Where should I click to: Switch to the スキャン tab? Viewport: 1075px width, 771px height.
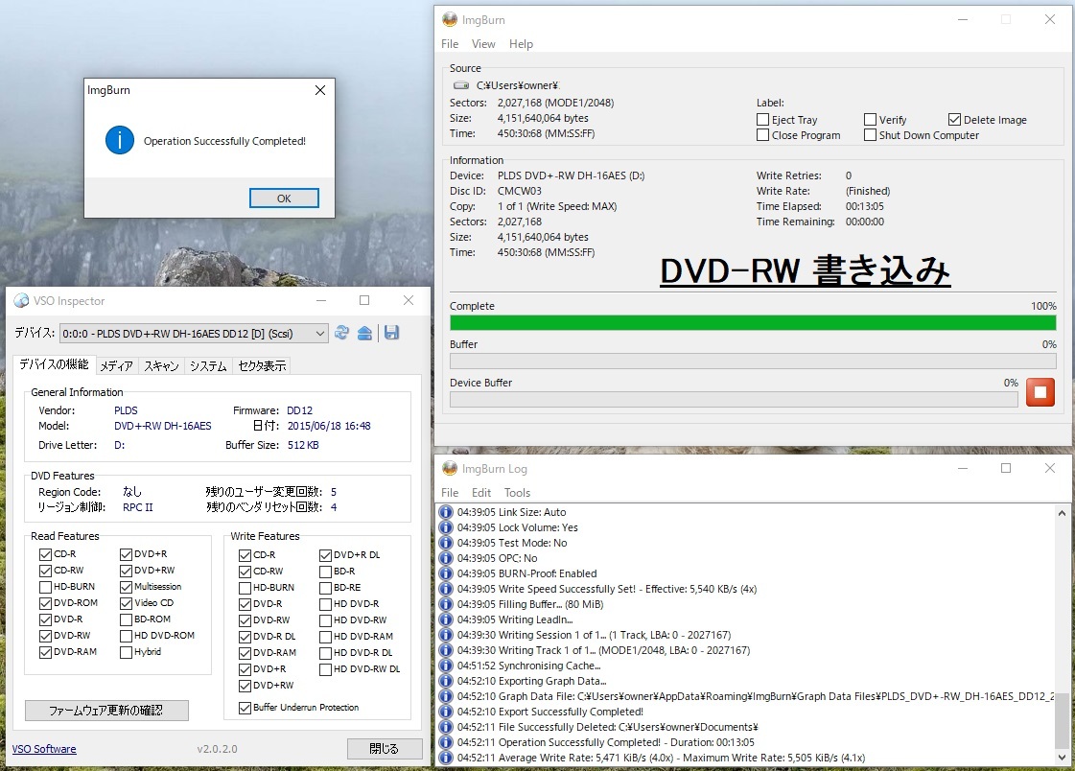pyautogui.click(x=160, y=365)
